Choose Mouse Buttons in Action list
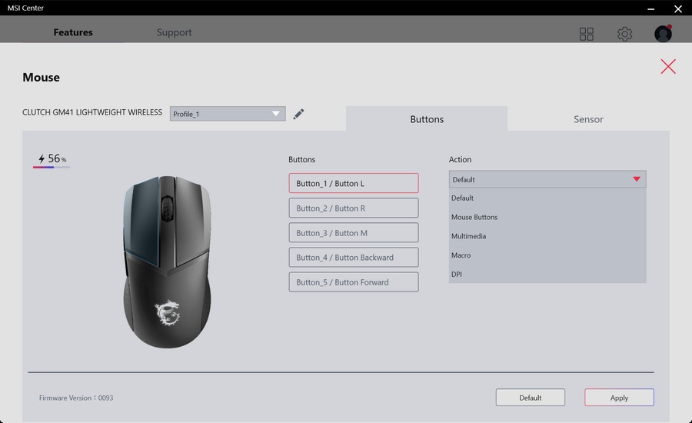This screenshot has width=692, height=423. pos(547,217)
